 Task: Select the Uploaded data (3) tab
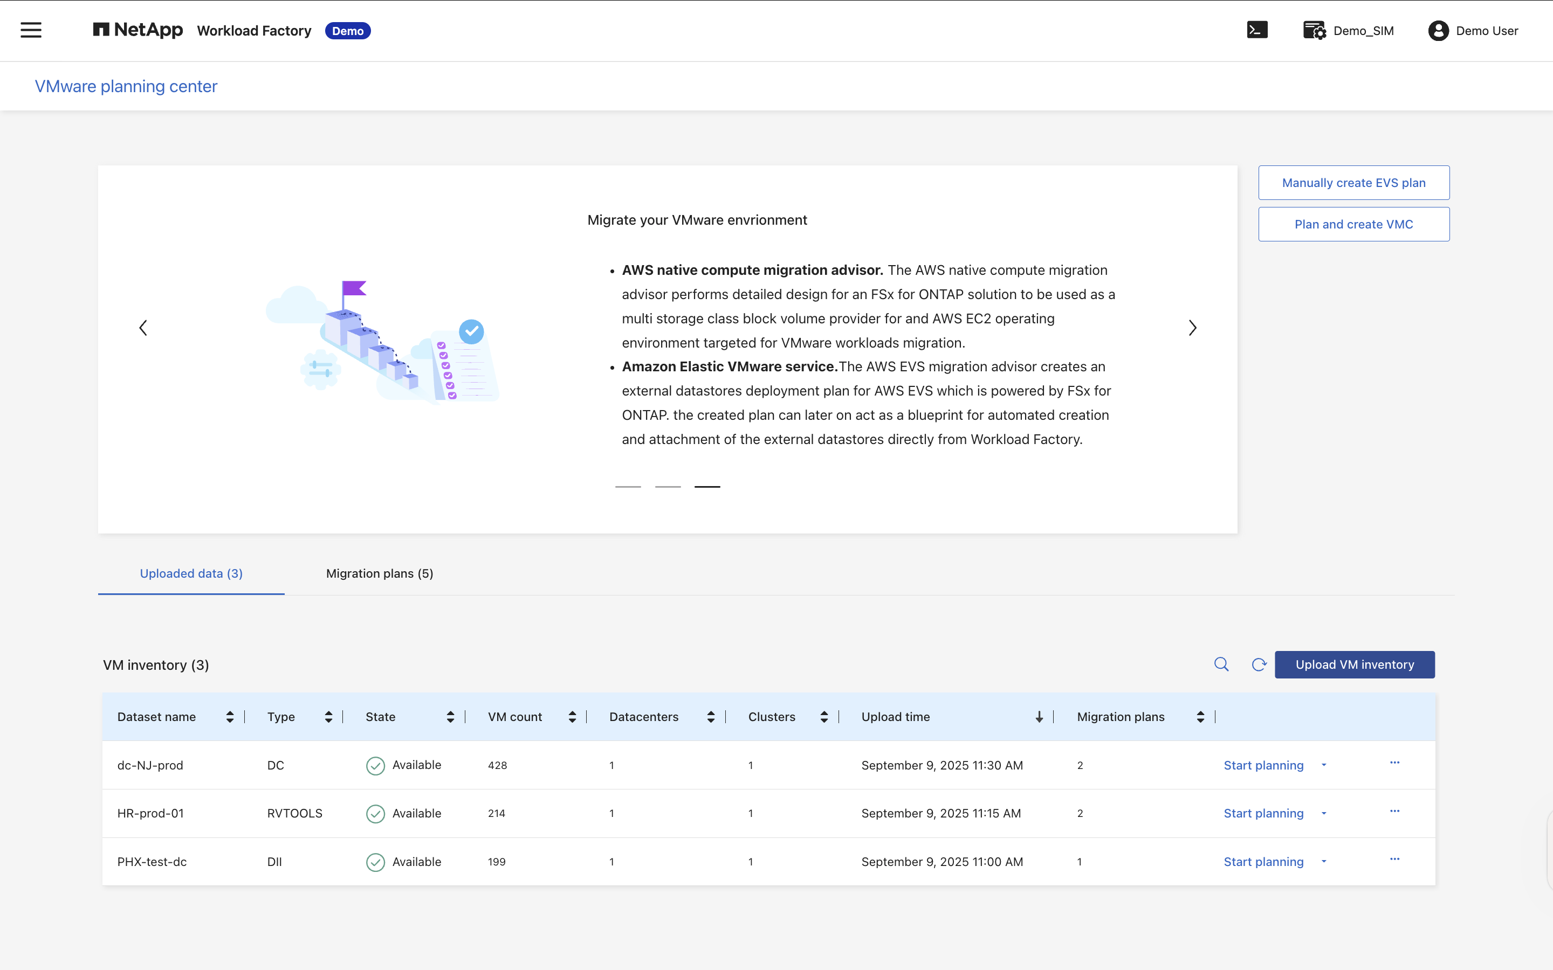click(191, 573)
